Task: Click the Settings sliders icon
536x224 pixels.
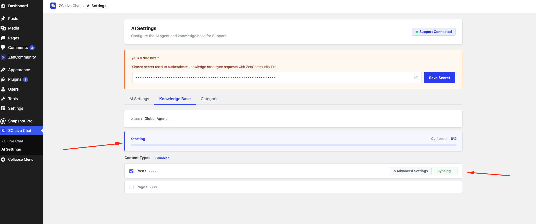Action: [x=3, y=108]
